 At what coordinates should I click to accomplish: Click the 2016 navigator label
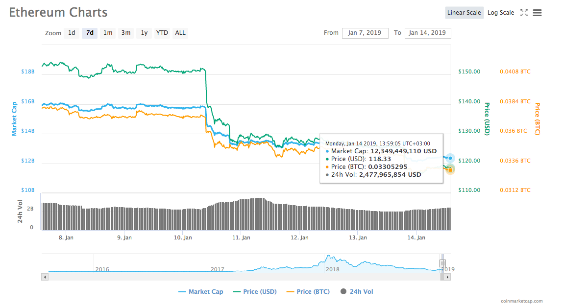(102, 269)
